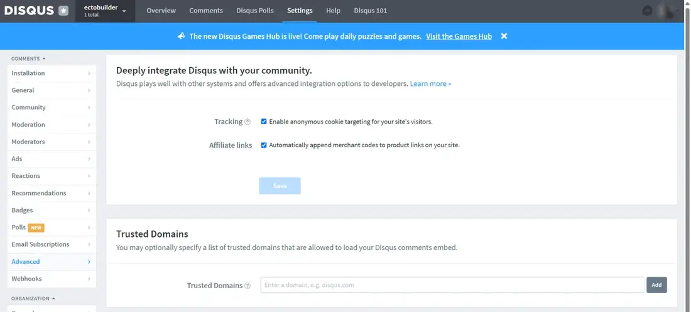This screenshot has width=691, height=312.
Task: Open the Disqus Polls tab
Action: coord(254,11)
